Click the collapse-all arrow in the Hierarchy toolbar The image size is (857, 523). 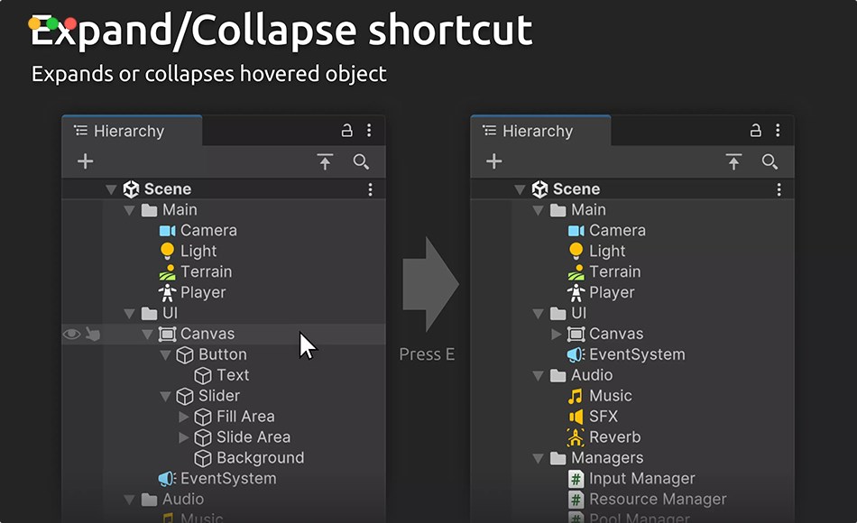[x=324, y=161]
